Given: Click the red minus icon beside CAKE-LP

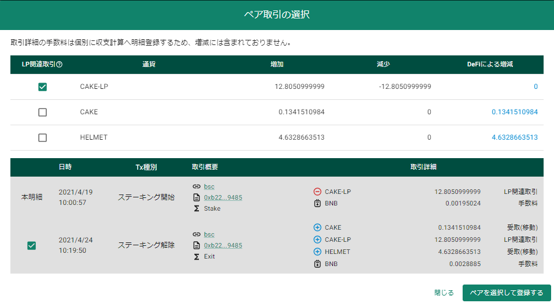Looking at the screenshot, I should point(317,192).
